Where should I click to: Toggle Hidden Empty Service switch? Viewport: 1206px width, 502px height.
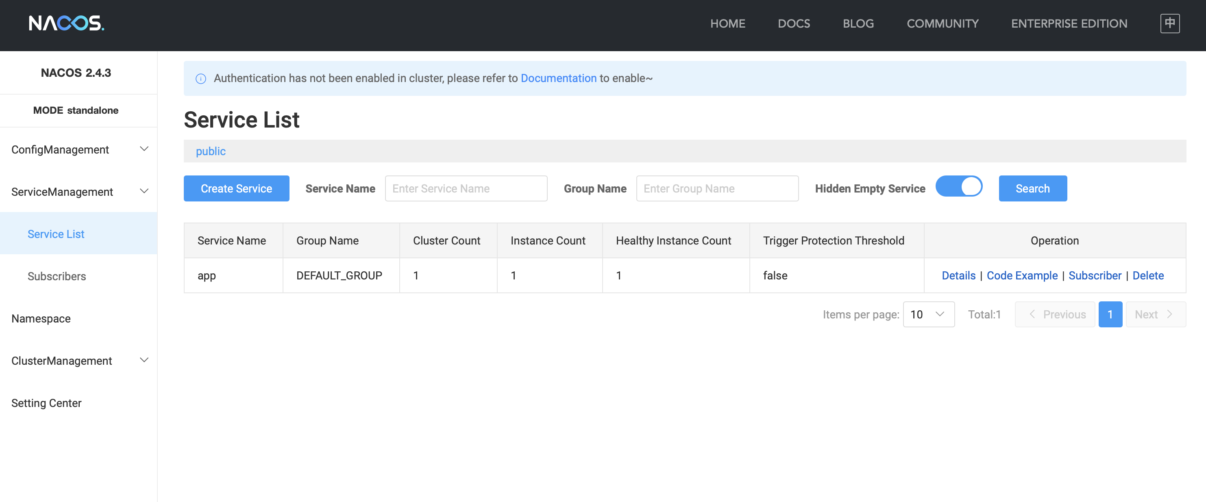pyautogui.click(x=959, y=186)
